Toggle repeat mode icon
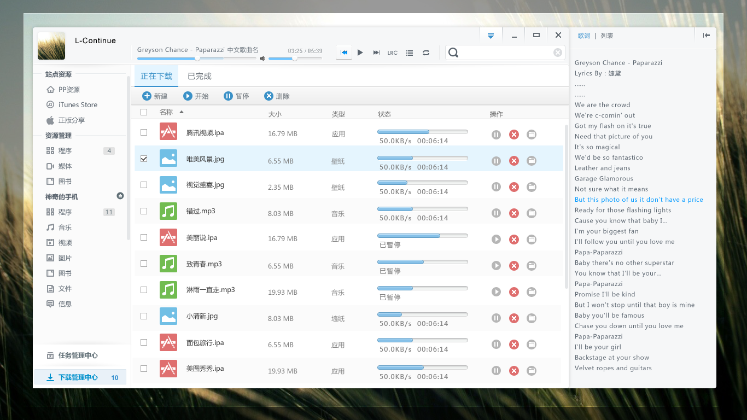 [x=426, y=53]
